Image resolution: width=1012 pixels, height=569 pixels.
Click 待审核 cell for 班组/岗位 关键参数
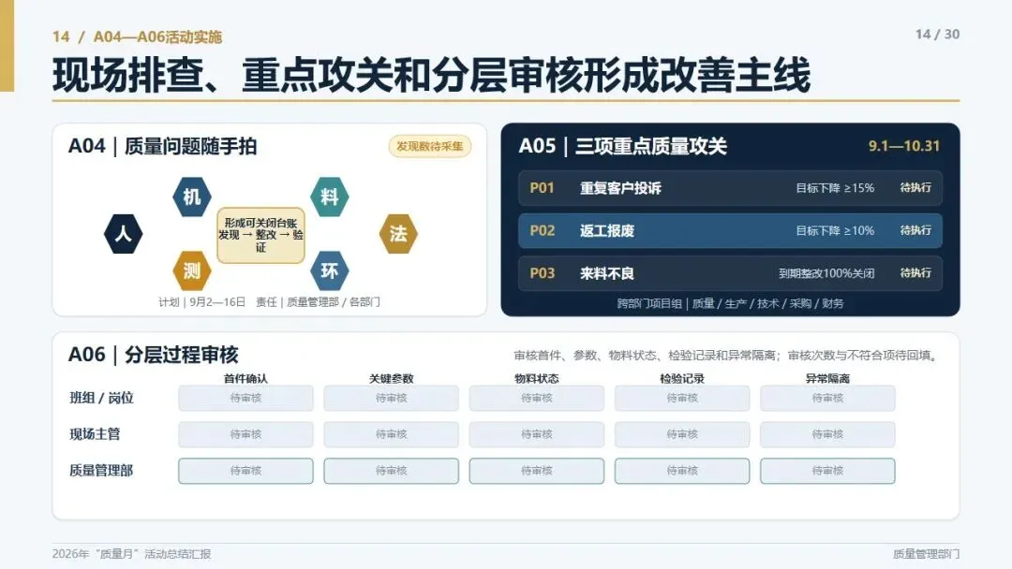[391, 399]
